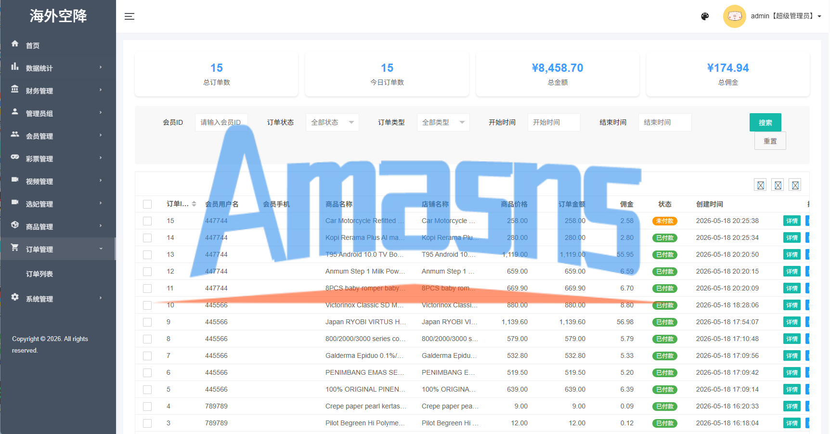Open the 订单状态 dropdown

pos(332,122)
